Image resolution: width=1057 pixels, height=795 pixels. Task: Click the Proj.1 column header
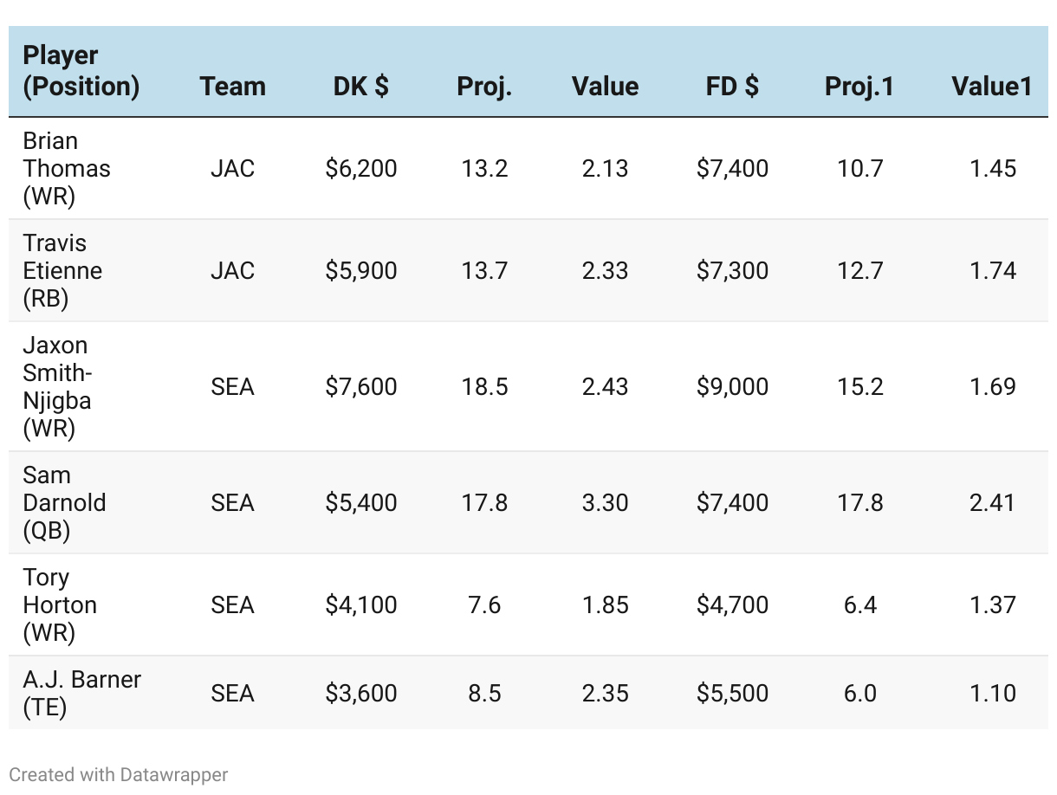[859, 87]
